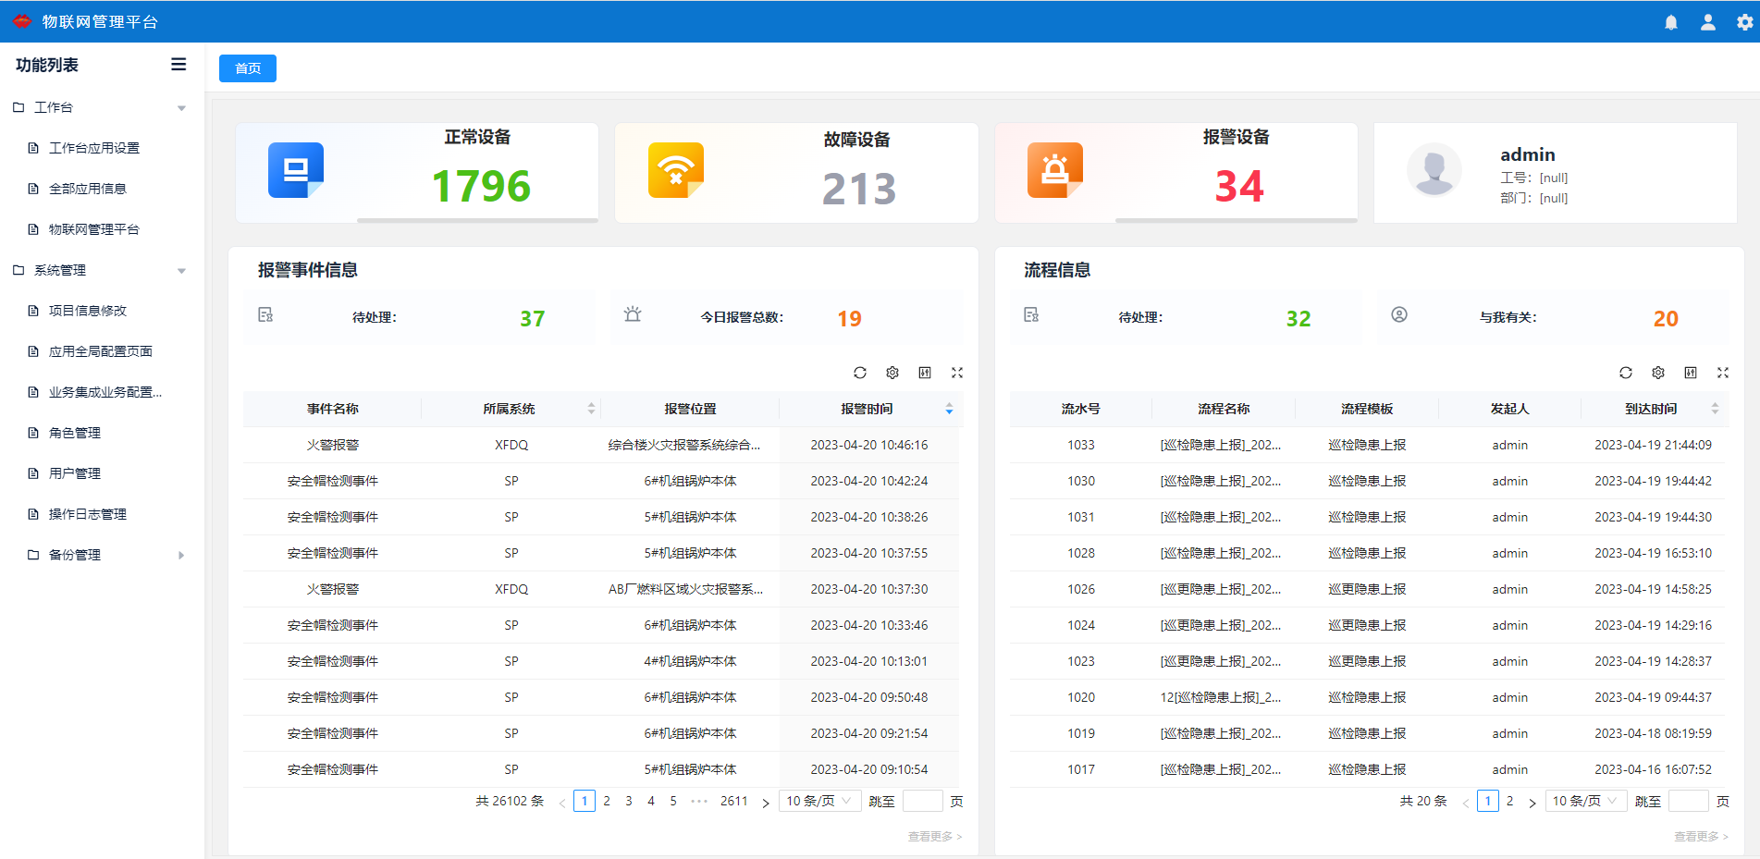The width and height of the screenshot is (1760, 859).
Task: Click 查看更多 link under alarm events
Action: [934, 836]
